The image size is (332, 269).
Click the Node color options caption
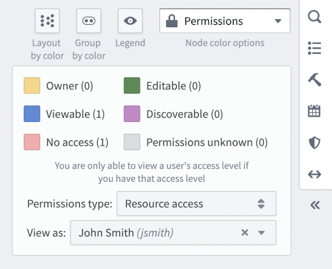point(225,43)
